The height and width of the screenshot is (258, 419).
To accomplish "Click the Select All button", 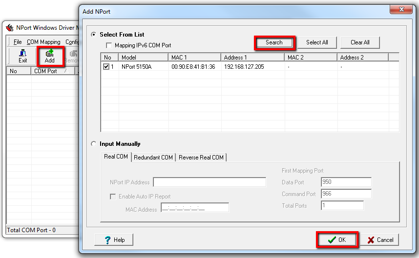I will 317,42.
